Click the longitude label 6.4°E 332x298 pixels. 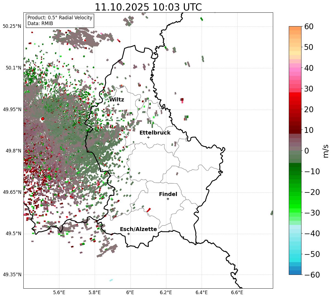coord(202,292)
